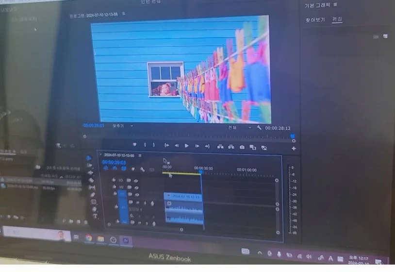Open 기본 그래픽 panel menu

[335, 4]
